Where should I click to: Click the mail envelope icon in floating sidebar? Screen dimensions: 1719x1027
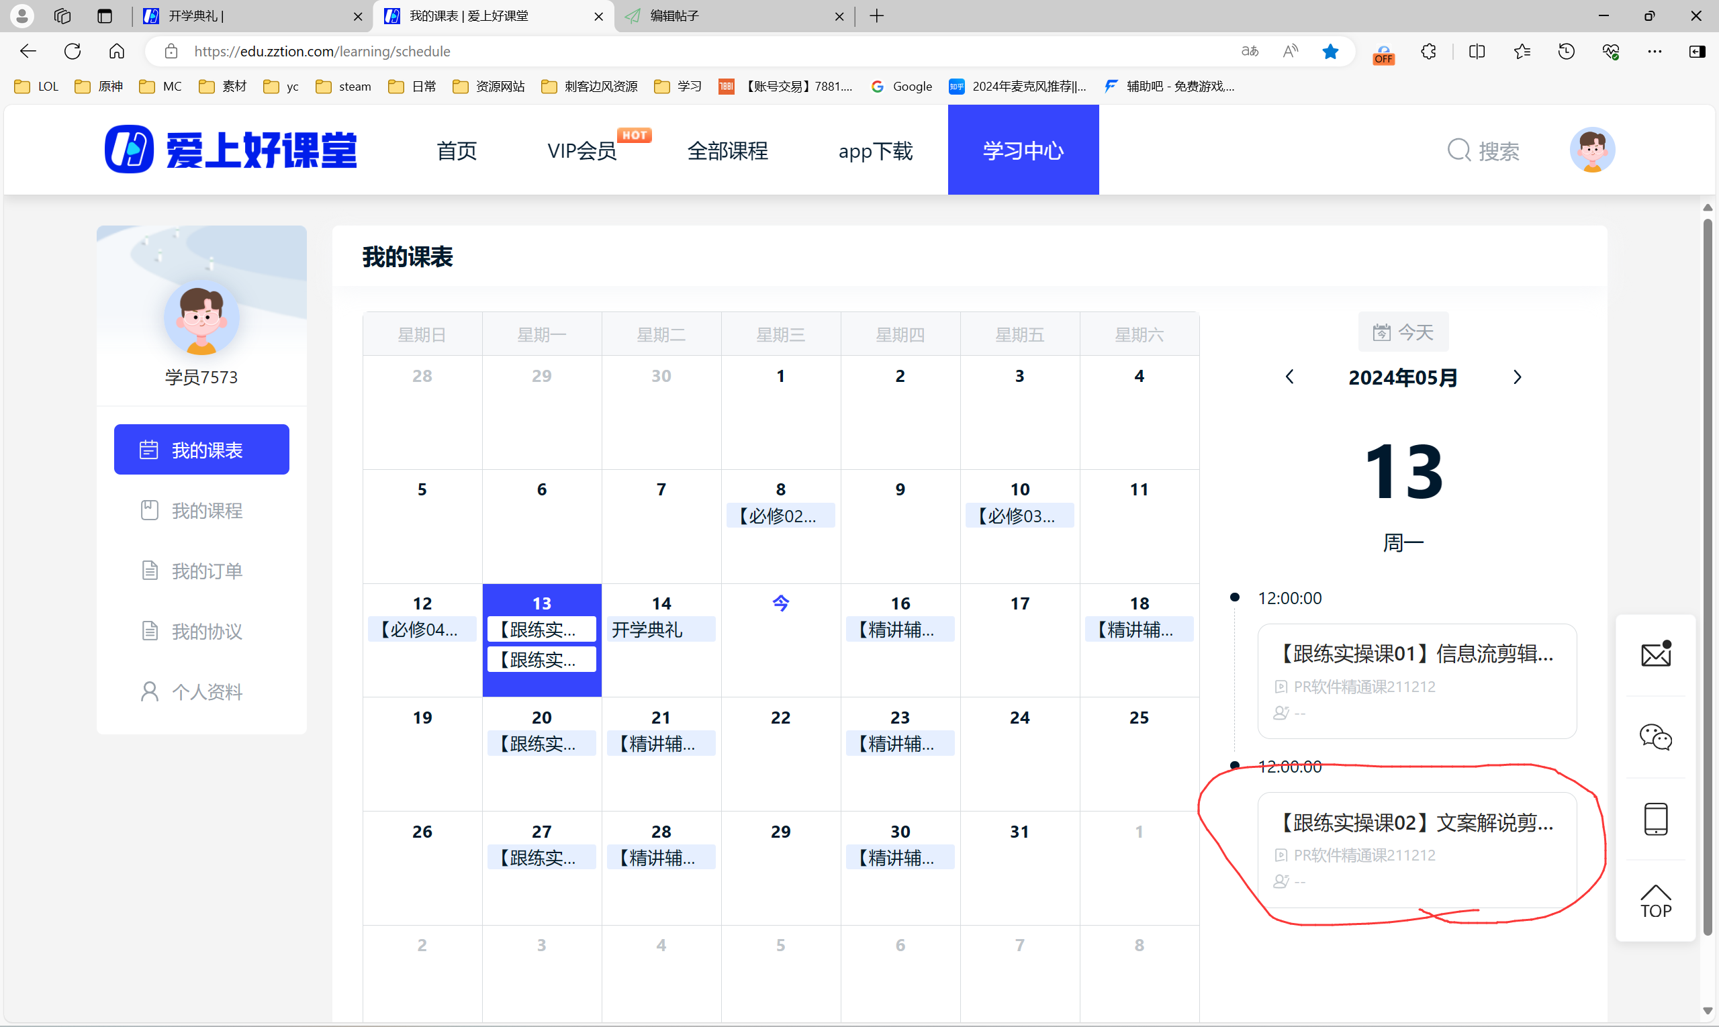coord(1655,654)
